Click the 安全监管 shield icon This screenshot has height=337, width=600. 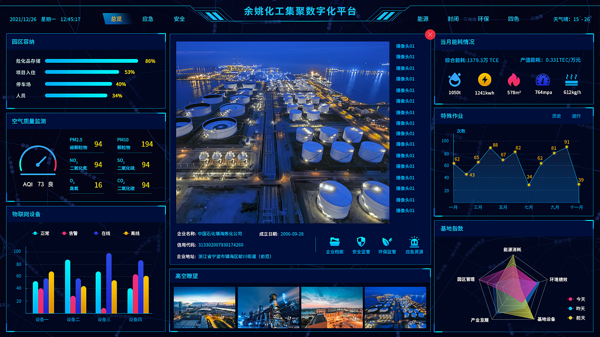pos(361,242)
